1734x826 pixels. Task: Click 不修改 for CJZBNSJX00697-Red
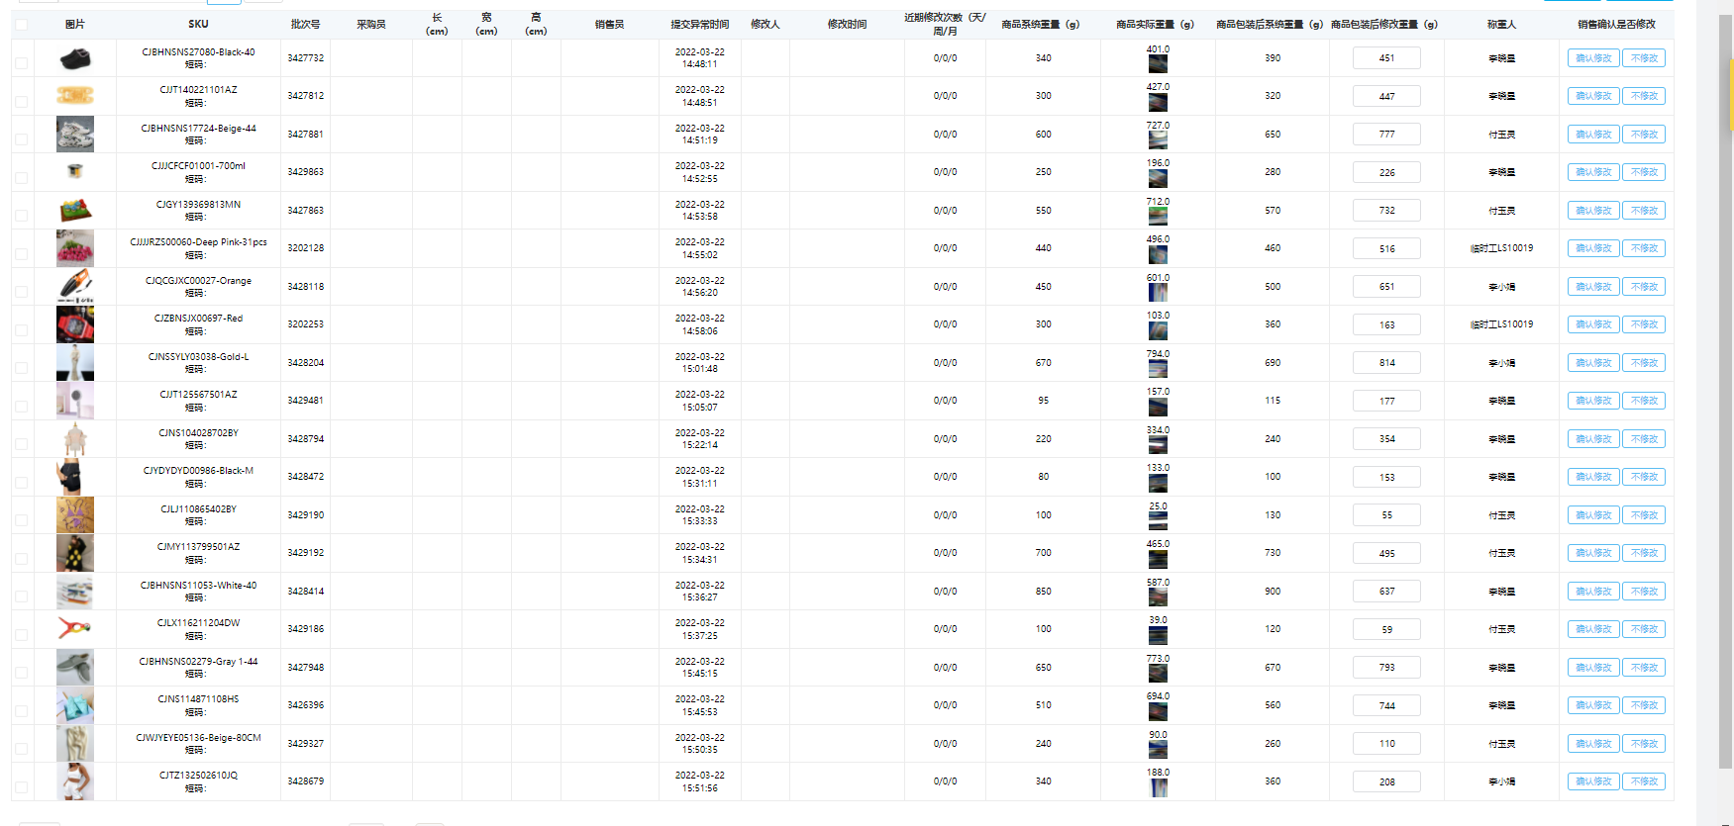pos(1644,324)
